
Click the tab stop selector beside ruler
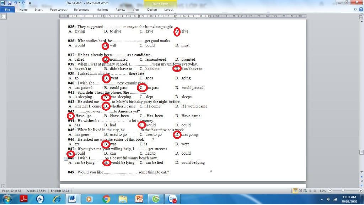3,16
